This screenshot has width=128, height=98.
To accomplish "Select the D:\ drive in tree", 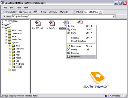I will click(x=10, y=27).
